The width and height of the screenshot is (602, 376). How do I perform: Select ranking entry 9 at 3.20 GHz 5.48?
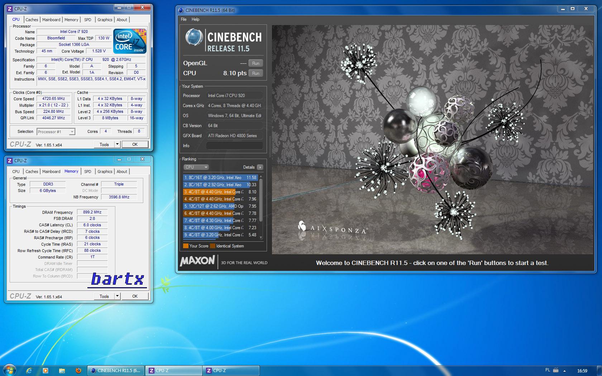tap(220, 235)
